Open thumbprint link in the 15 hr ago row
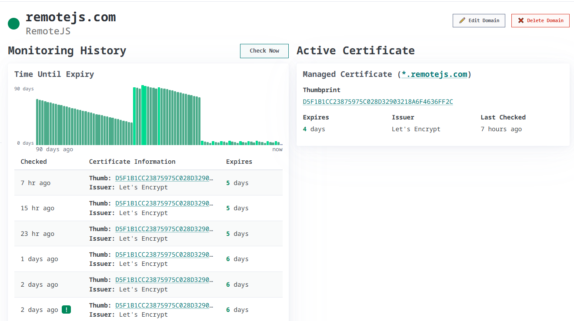This screenshot has width=574, height=321. [x=164, y=203]
